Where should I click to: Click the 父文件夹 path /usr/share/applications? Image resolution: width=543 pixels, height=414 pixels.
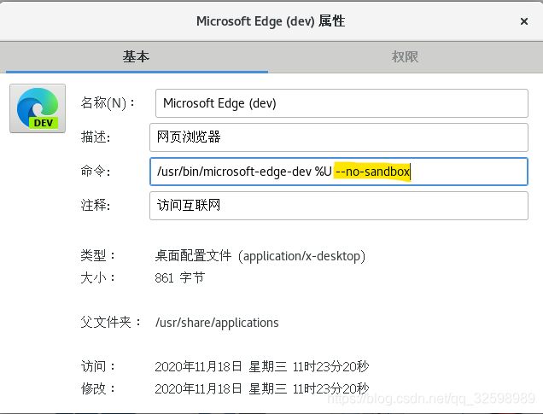217,323
